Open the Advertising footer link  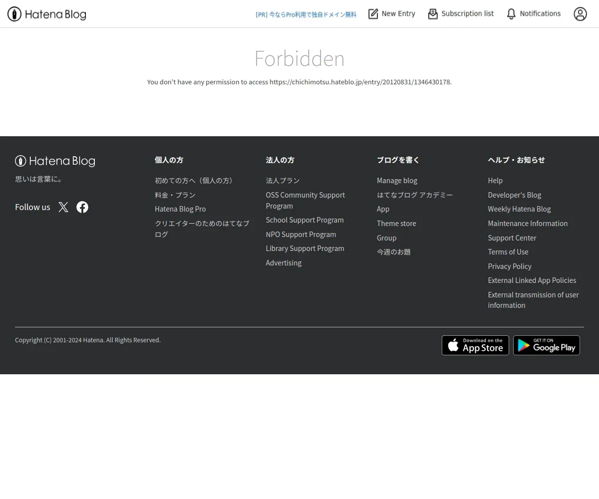(x=284, y=263)
